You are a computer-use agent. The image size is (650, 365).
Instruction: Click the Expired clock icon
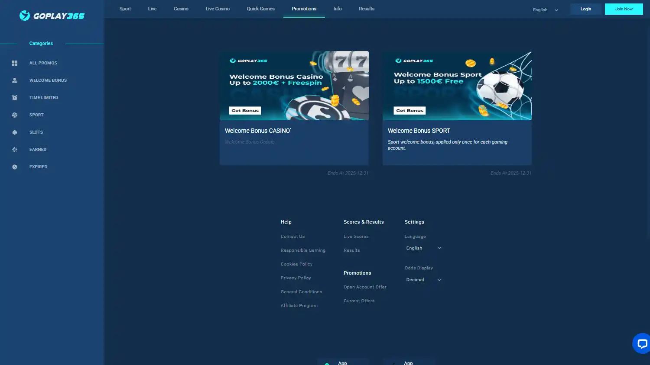pos(15,167)
